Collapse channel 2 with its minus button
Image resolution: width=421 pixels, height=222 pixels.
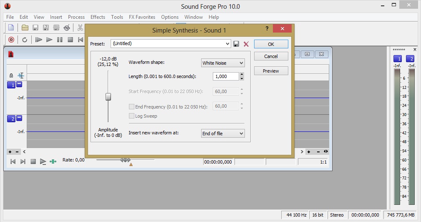(x=19, y=118)
